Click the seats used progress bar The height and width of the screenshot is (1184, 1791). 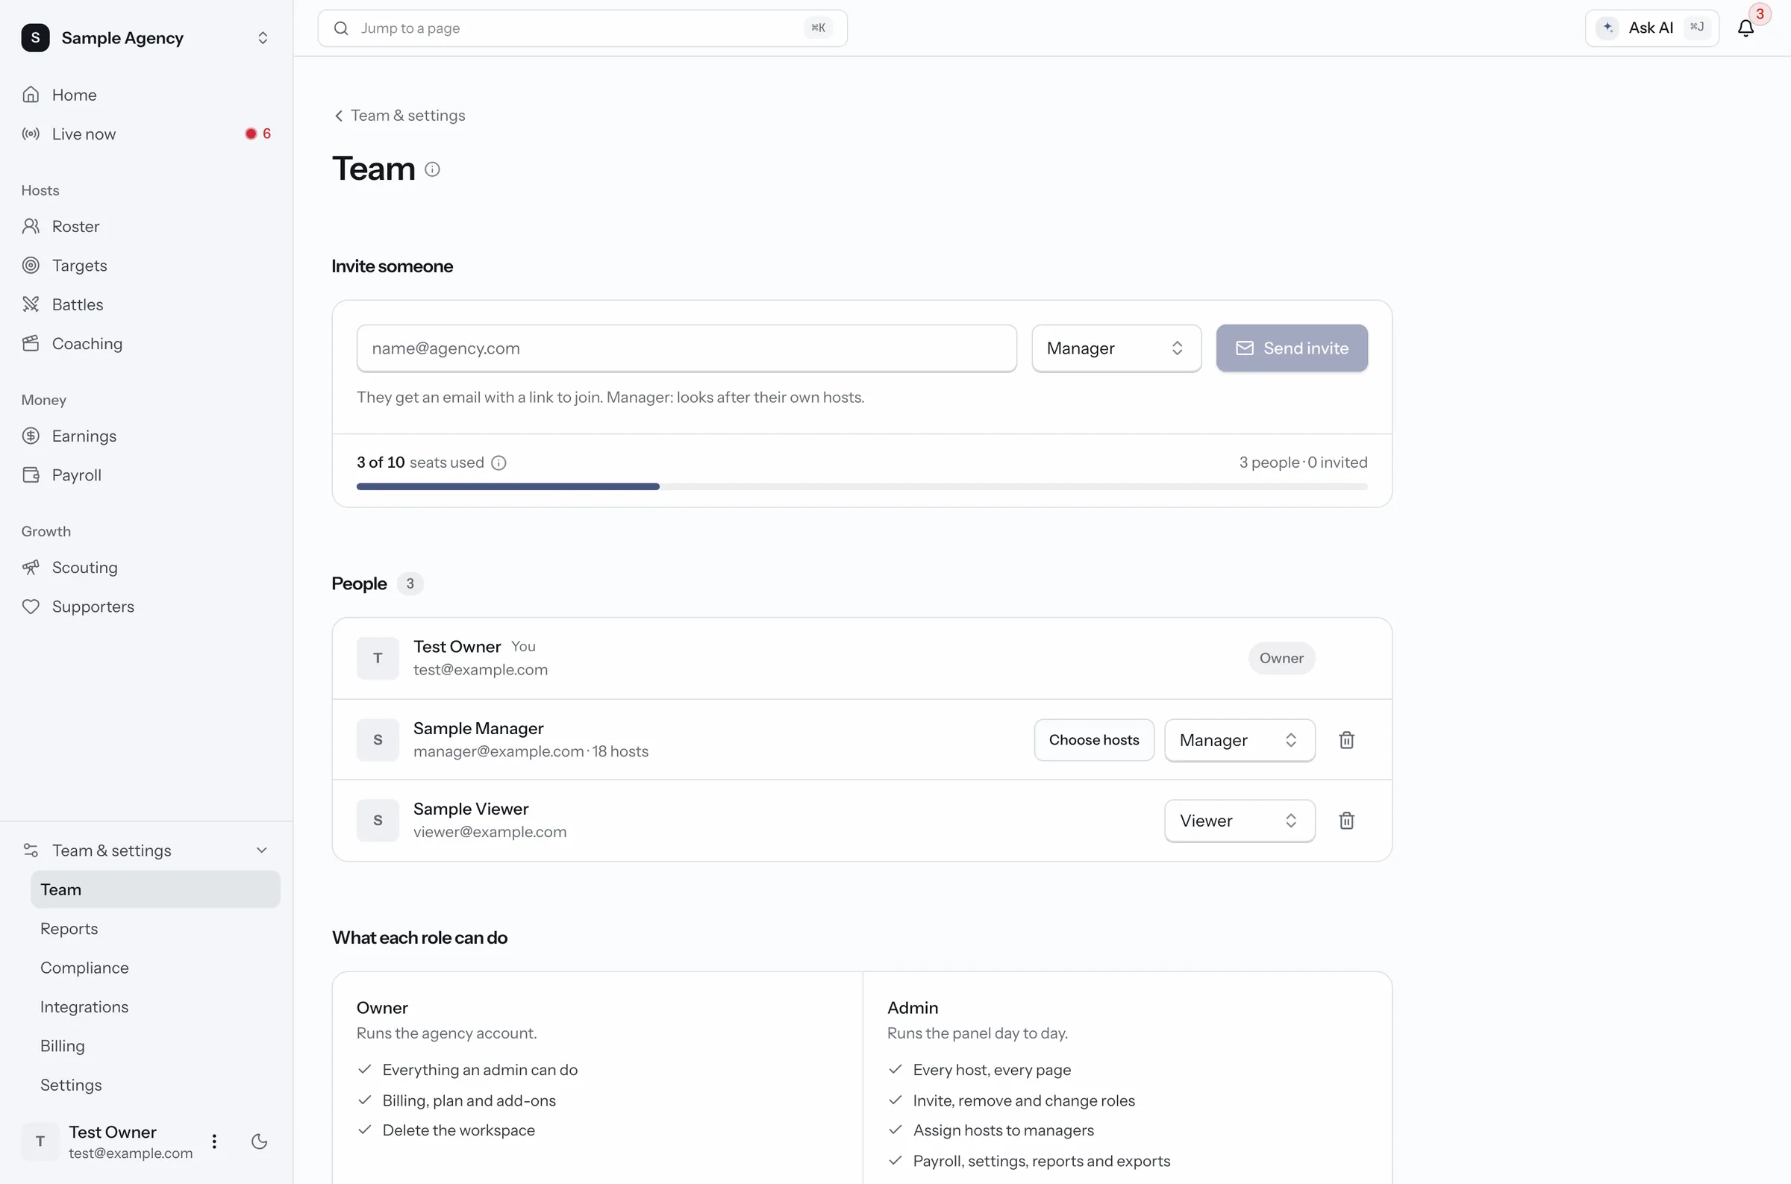coord(861,487)
